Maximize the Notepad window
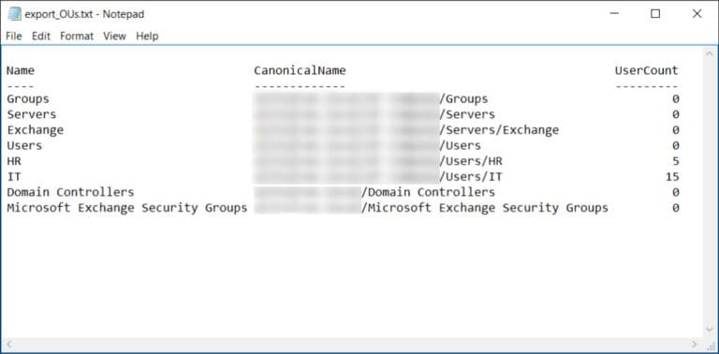This screenshot has width=719, height=354. point(655,14)
